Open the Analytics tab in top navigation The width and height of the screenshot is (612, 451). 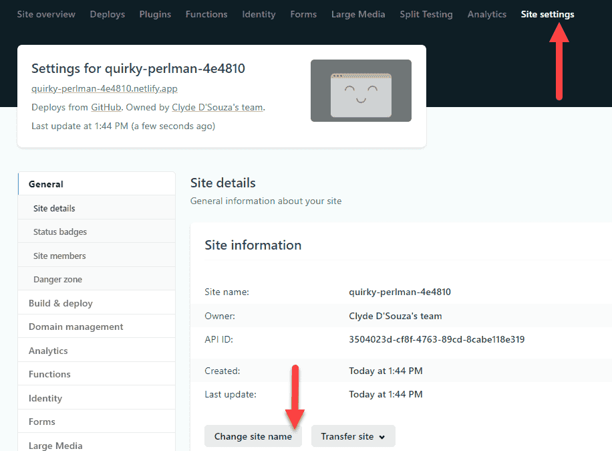point(486,15)
